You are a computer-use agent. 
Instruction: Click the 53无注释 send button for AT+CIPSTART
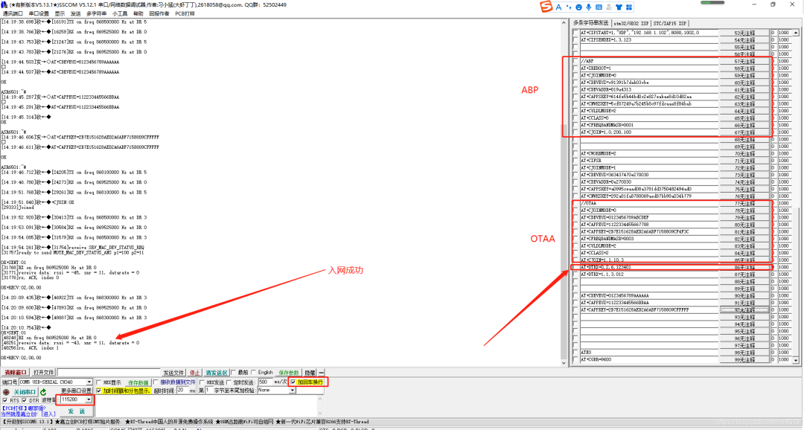tap(744, 33)
